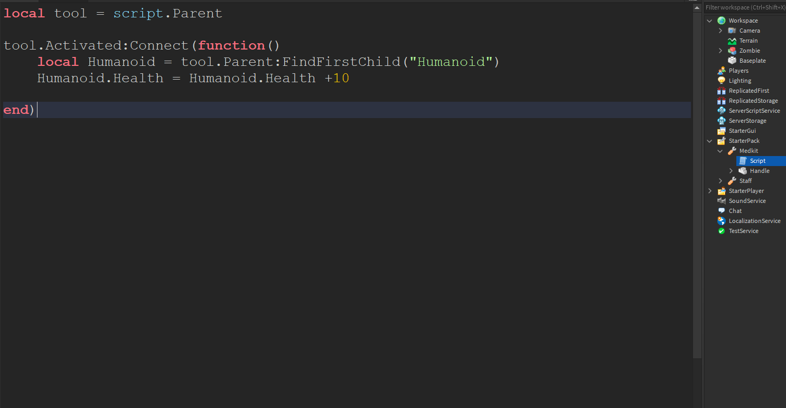
Task: Click the SoundService icon
Action: pyautogui.click(x=722, y=201)
